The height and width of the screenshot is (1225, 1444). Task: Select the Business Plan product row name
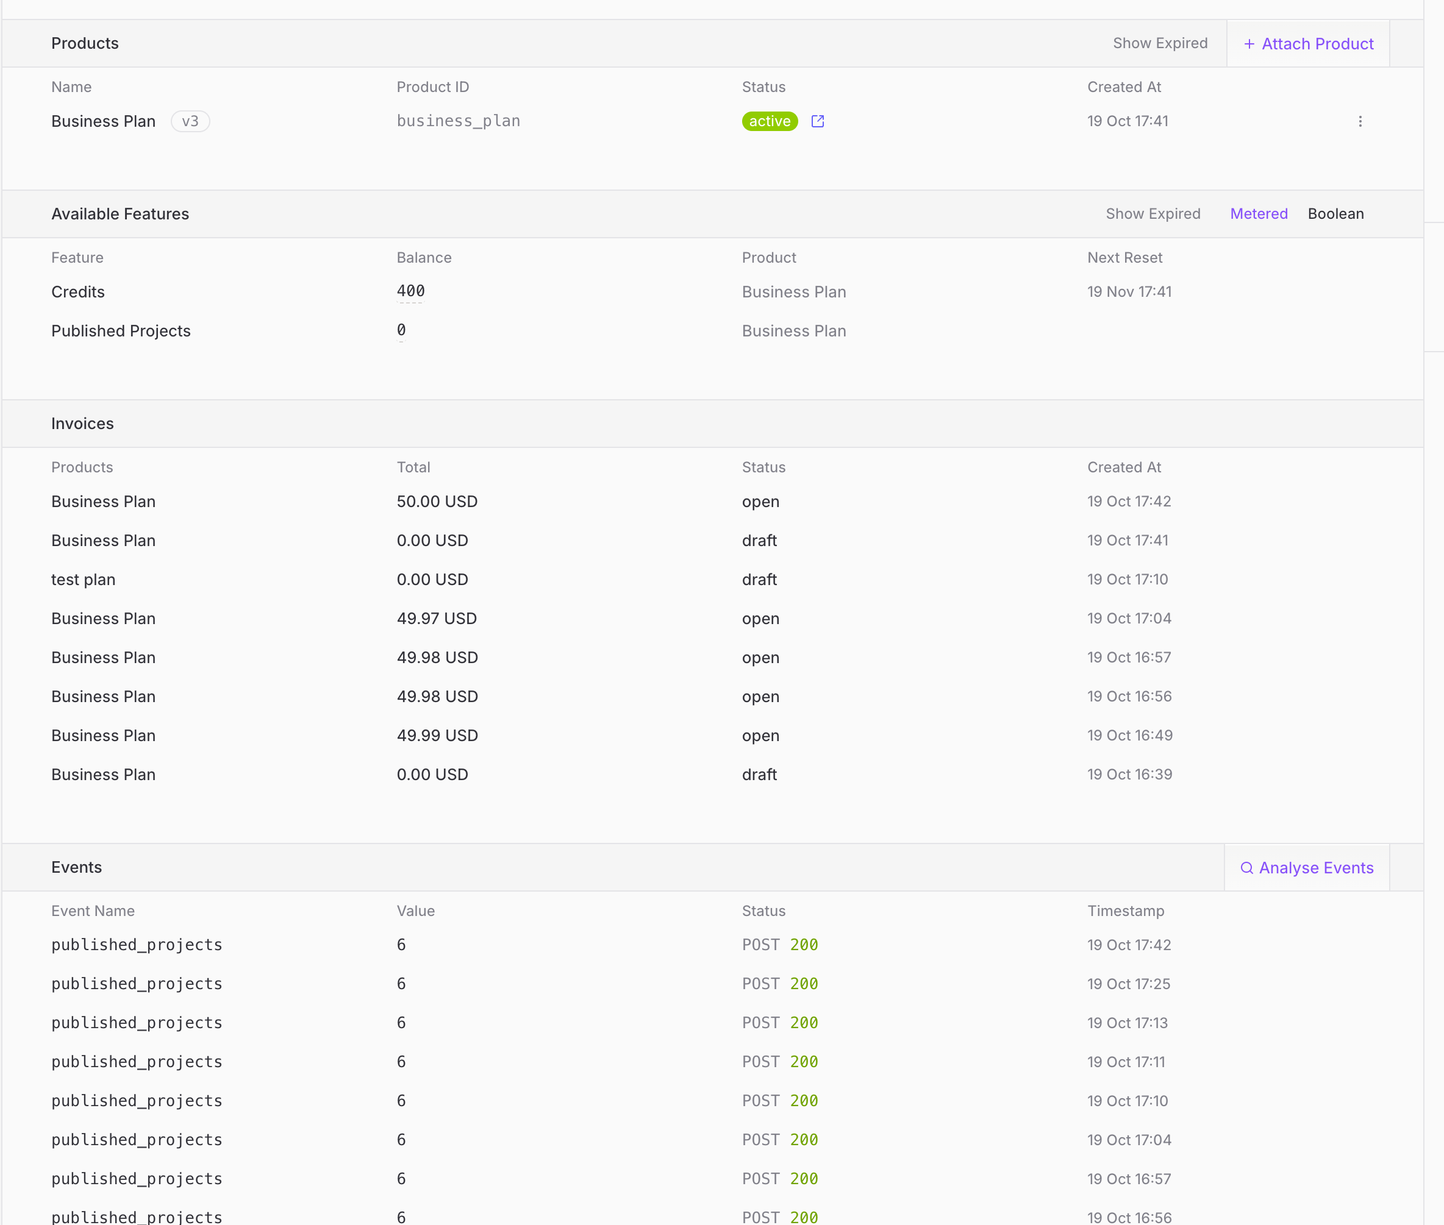pyautogui.click(x=103, y=121)
